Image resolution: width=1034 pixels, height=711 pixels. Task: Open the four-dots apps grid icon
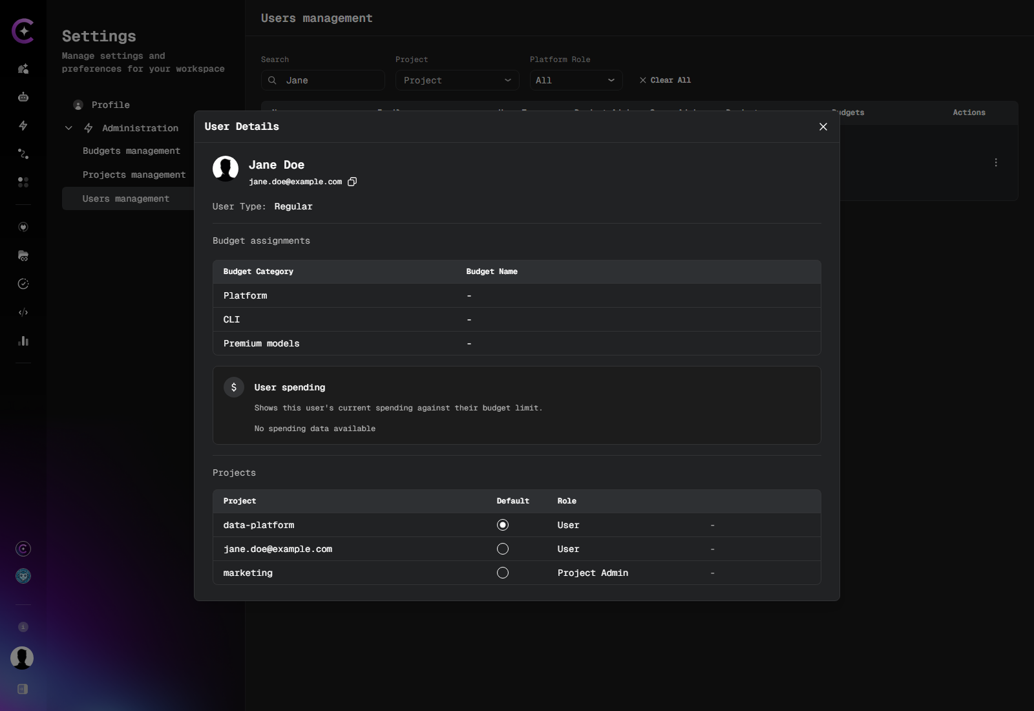(23, 182)
